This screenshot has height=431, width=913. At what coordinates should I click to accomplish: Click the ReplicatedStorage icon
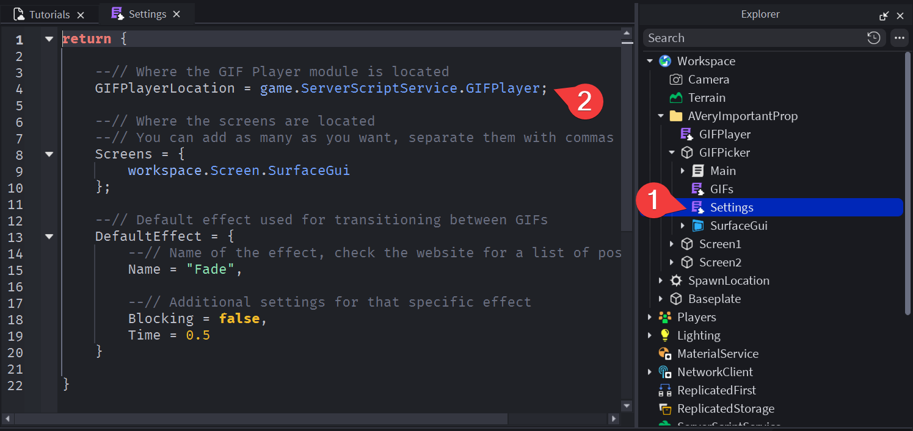664,408
